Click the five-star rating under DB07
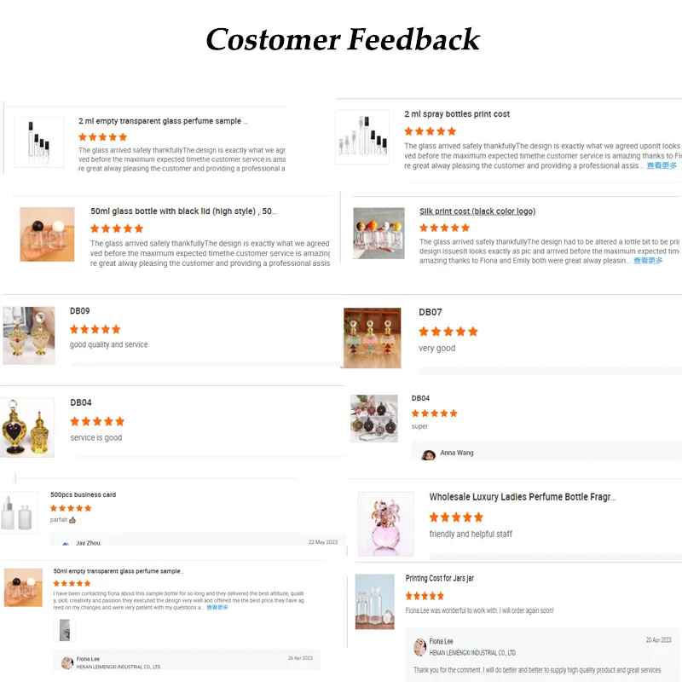The width and height of the screenshot is (682, 682). pos(448,332)
